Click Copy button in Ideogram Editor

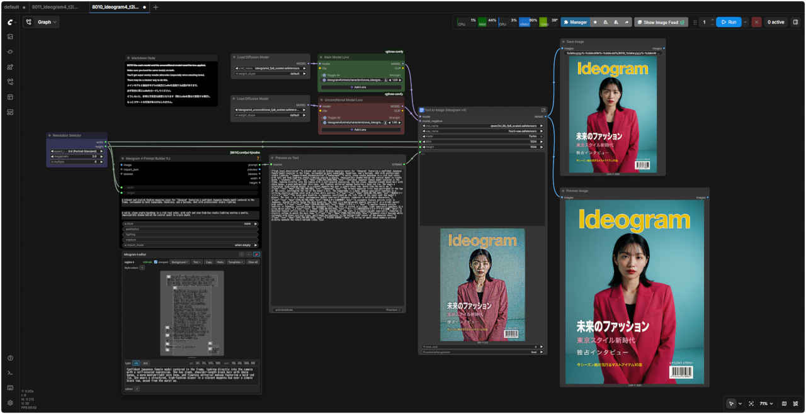[x=208, y=262]
